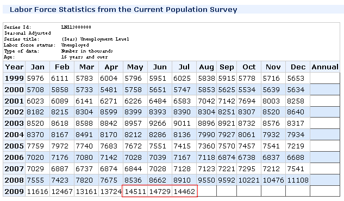Click the 2009 June value 14729
344x201 pixels.
[160, 191]
